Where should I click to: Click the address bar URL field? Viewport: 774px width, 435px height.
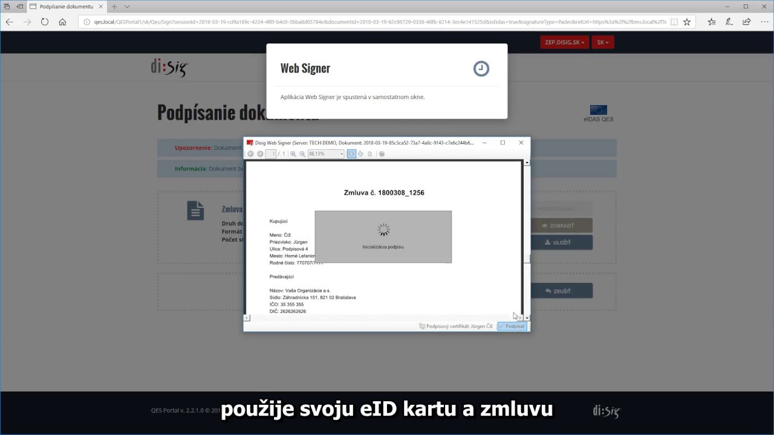[x=380, y=22]
